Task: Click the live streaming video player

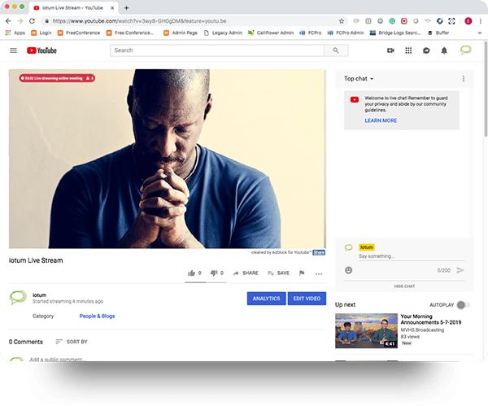Action: pyautogui.click(x=168, y=159)
